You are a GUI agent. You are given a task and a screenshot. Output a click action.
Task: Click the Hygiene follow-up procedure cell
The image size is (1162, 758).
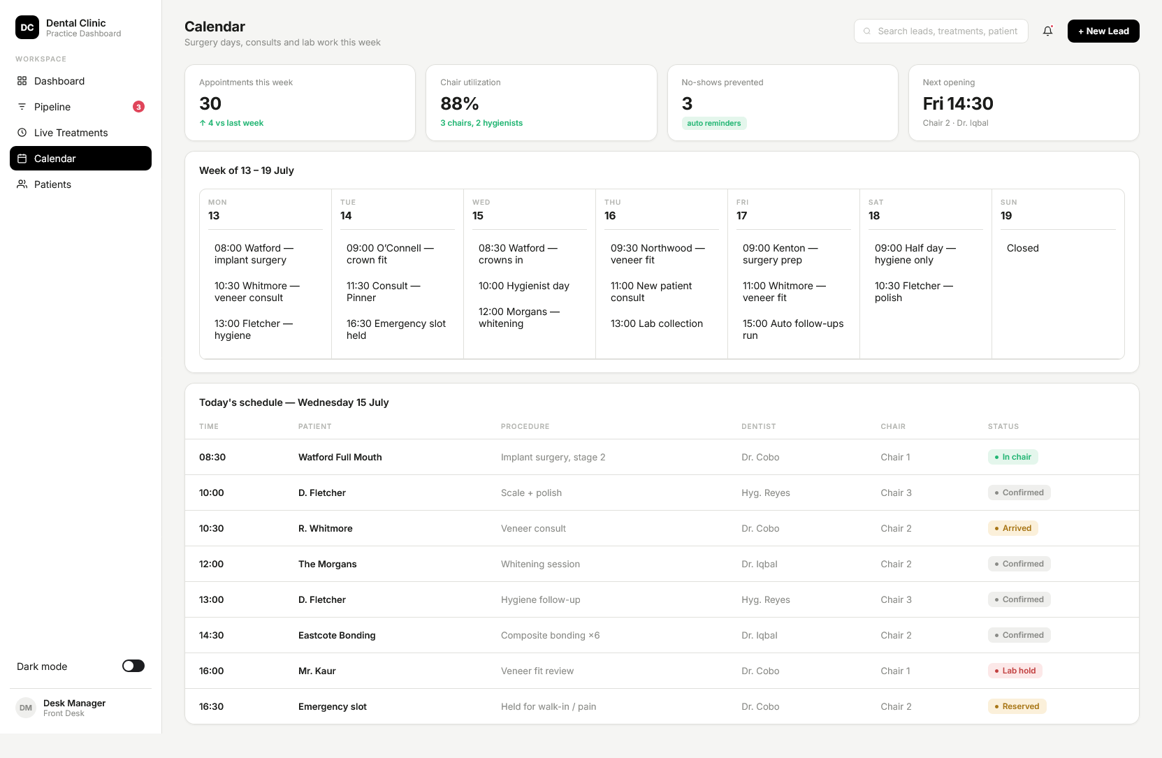pos(541,599)
